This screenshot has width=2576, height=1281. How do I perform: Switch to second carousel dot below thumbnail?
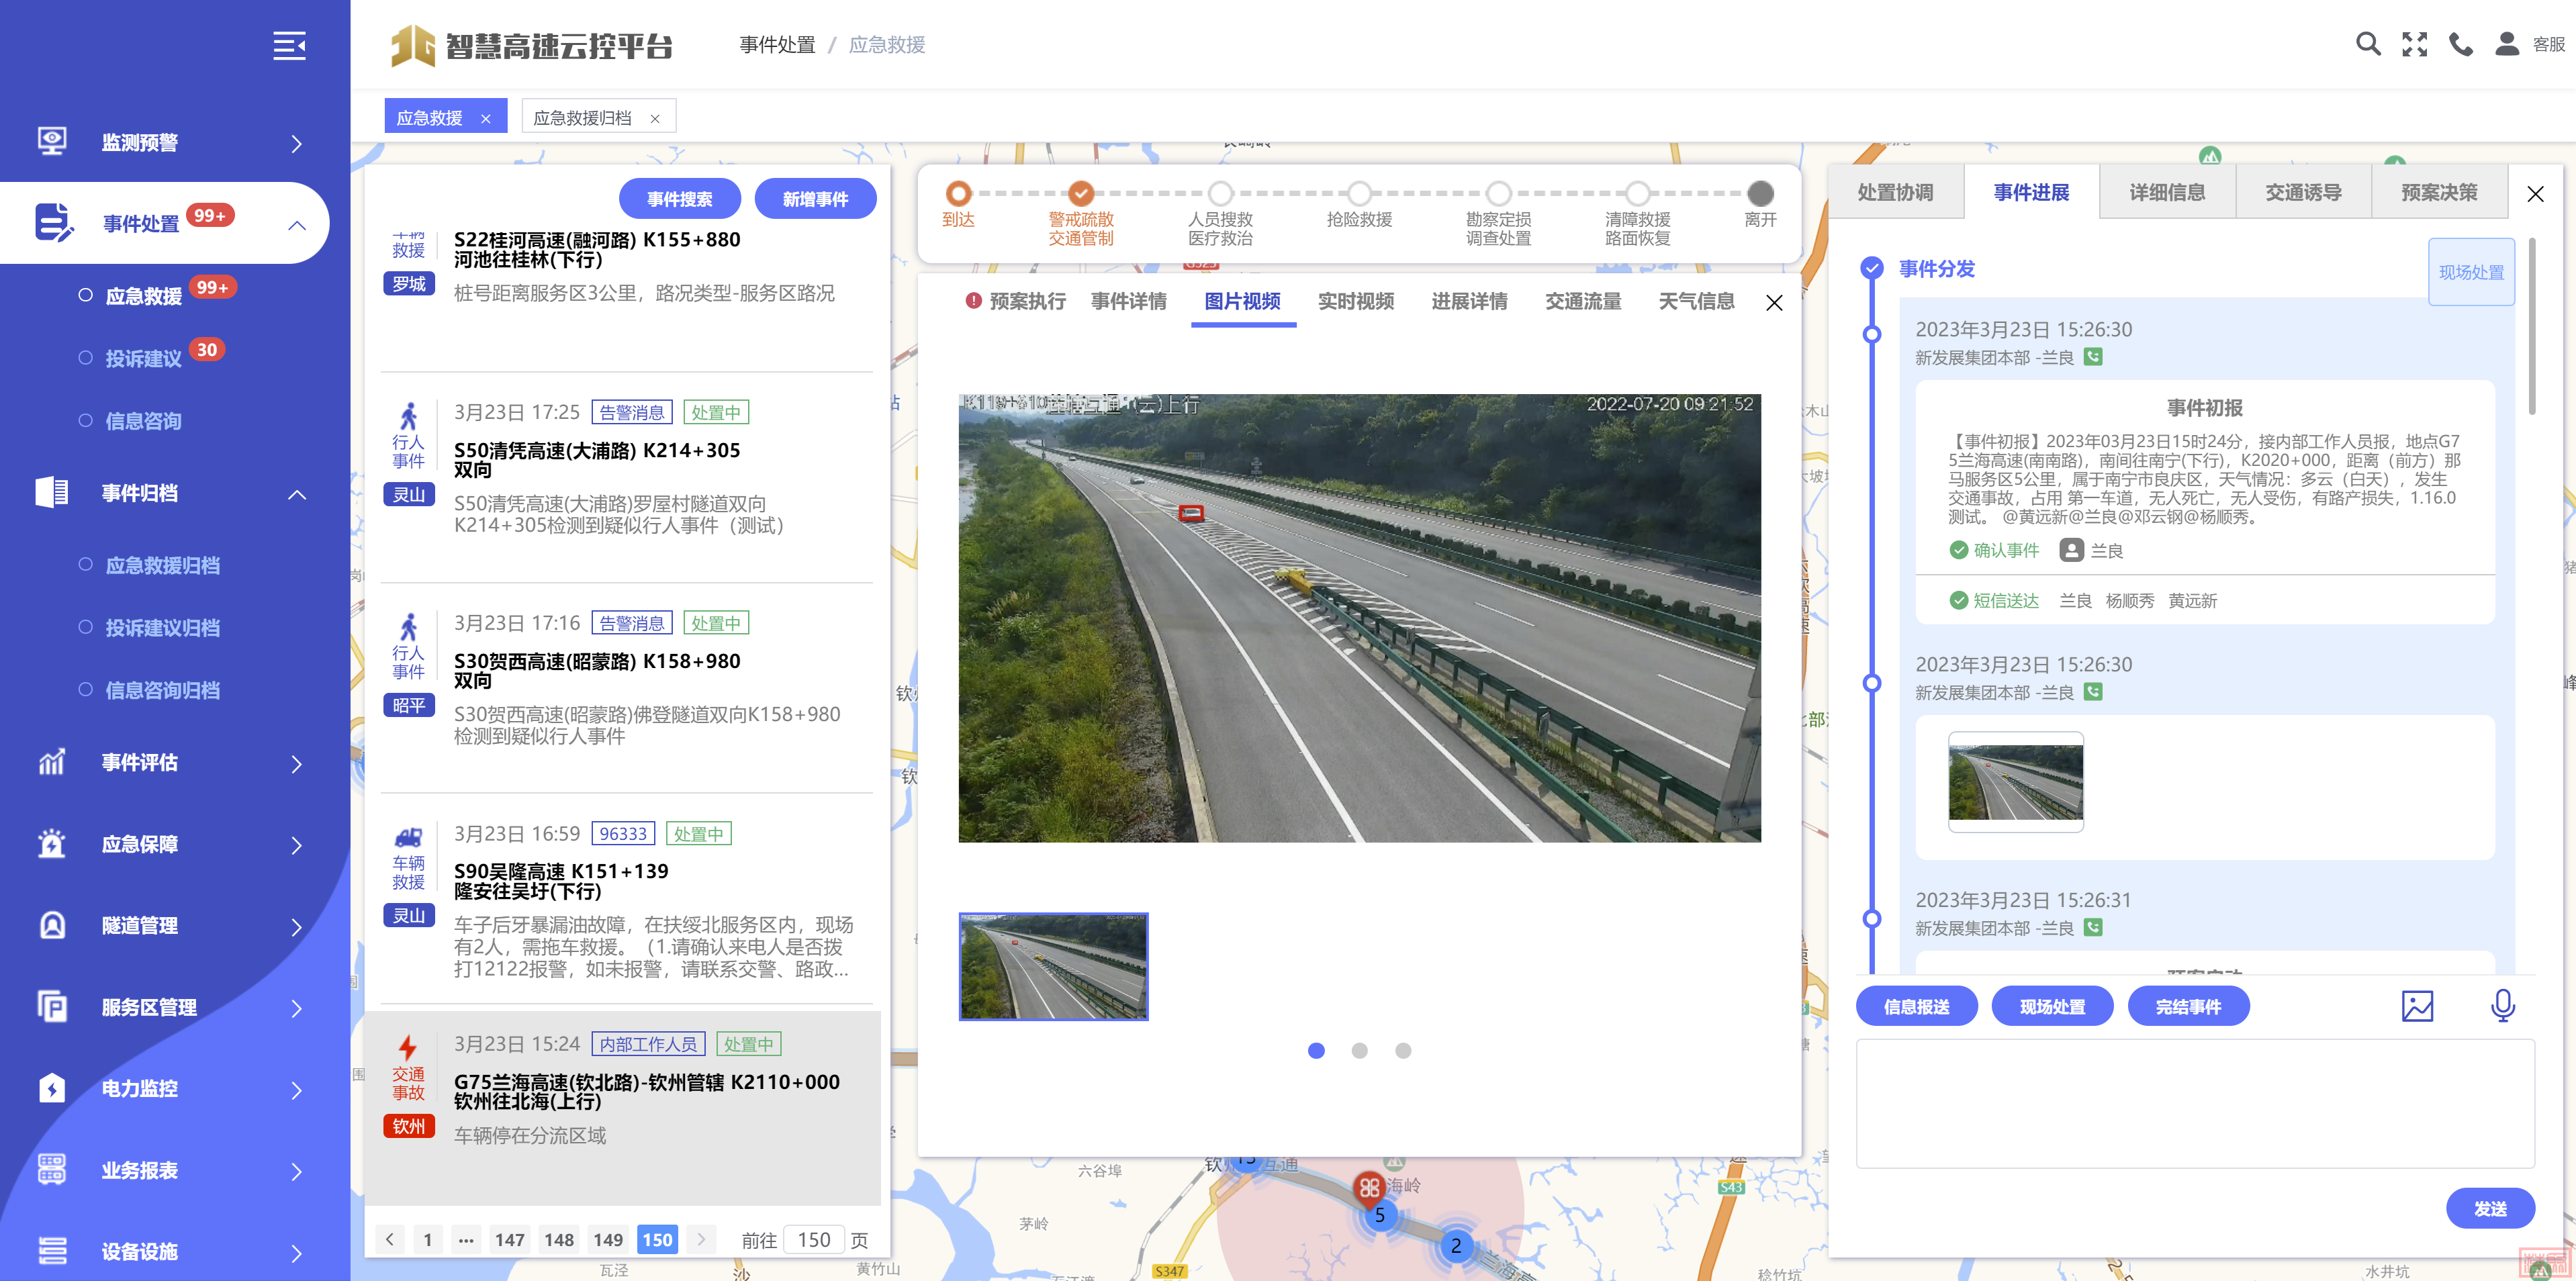pyautogui.click(x=1359, y=1050)
